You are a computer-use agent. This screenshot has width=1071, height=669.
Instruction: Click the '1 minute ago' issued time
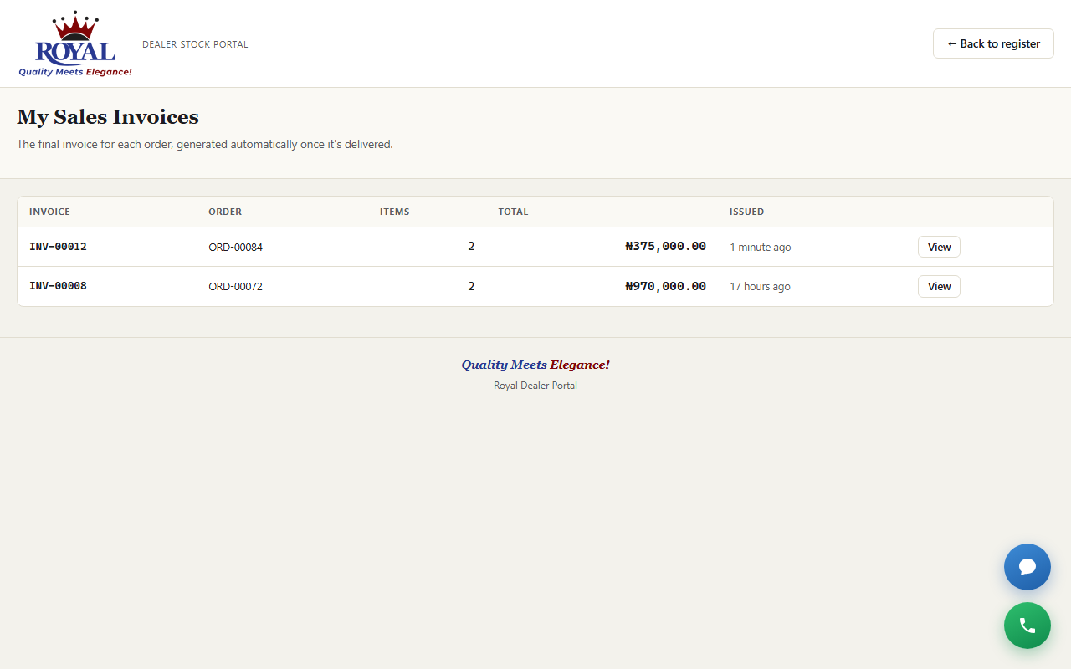tap(760, 248)
